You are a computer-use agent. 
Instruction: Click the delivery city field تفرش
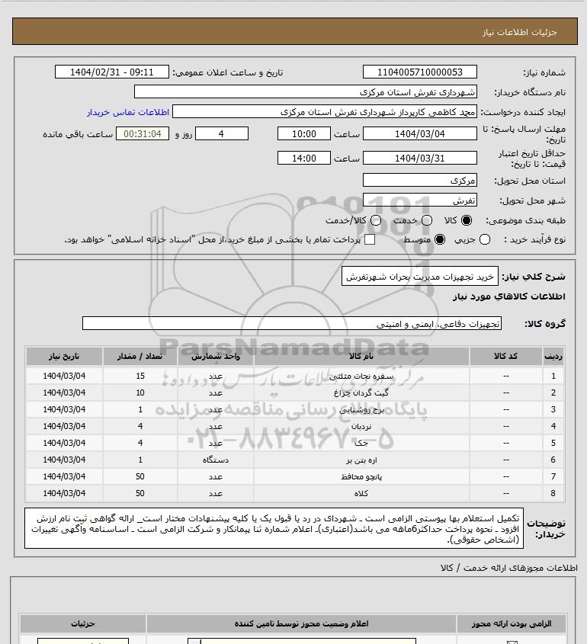coord(420,200)
